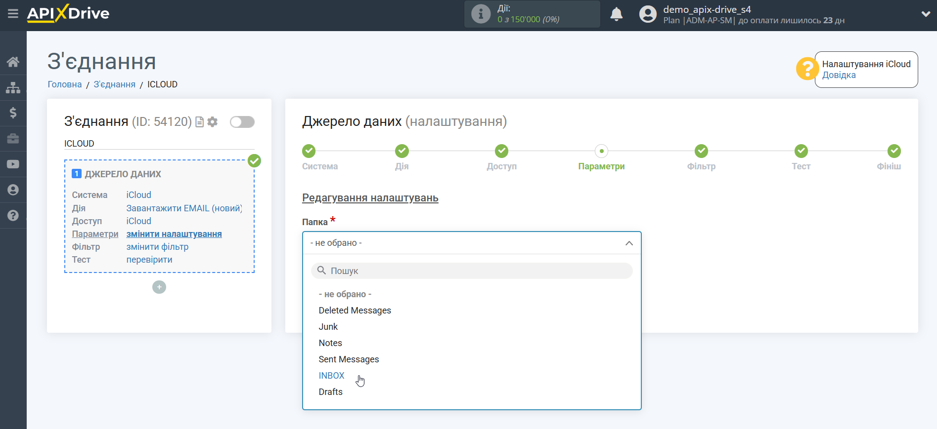
Task: Toggle the connection on/off switch
Action: tap(242, 122)
